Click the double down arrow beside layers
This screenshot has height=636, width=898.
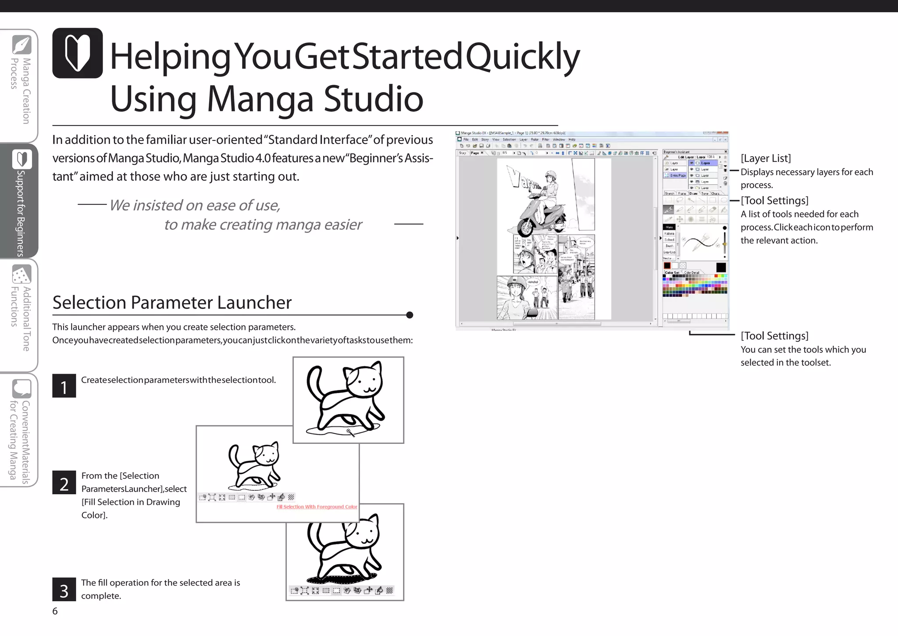click(x=725, y=170)
